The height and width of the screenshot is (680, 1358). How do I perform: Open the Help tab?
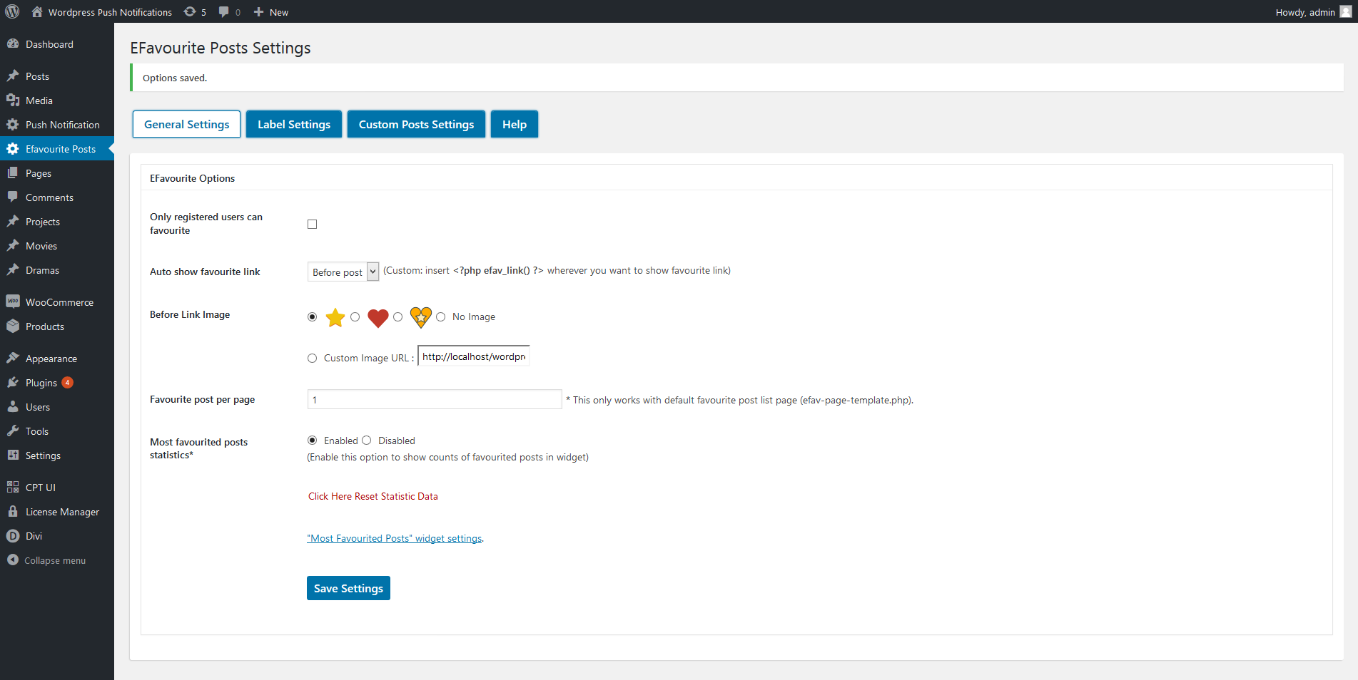point(515,124)
